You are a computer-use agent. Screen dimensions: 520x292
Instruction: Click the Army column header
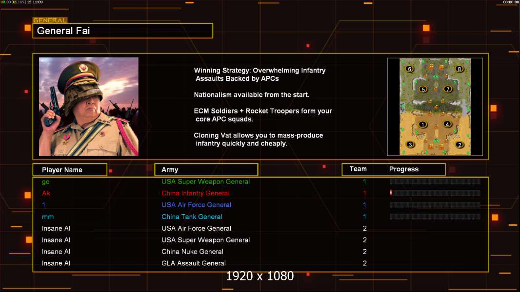coord(206,170)
